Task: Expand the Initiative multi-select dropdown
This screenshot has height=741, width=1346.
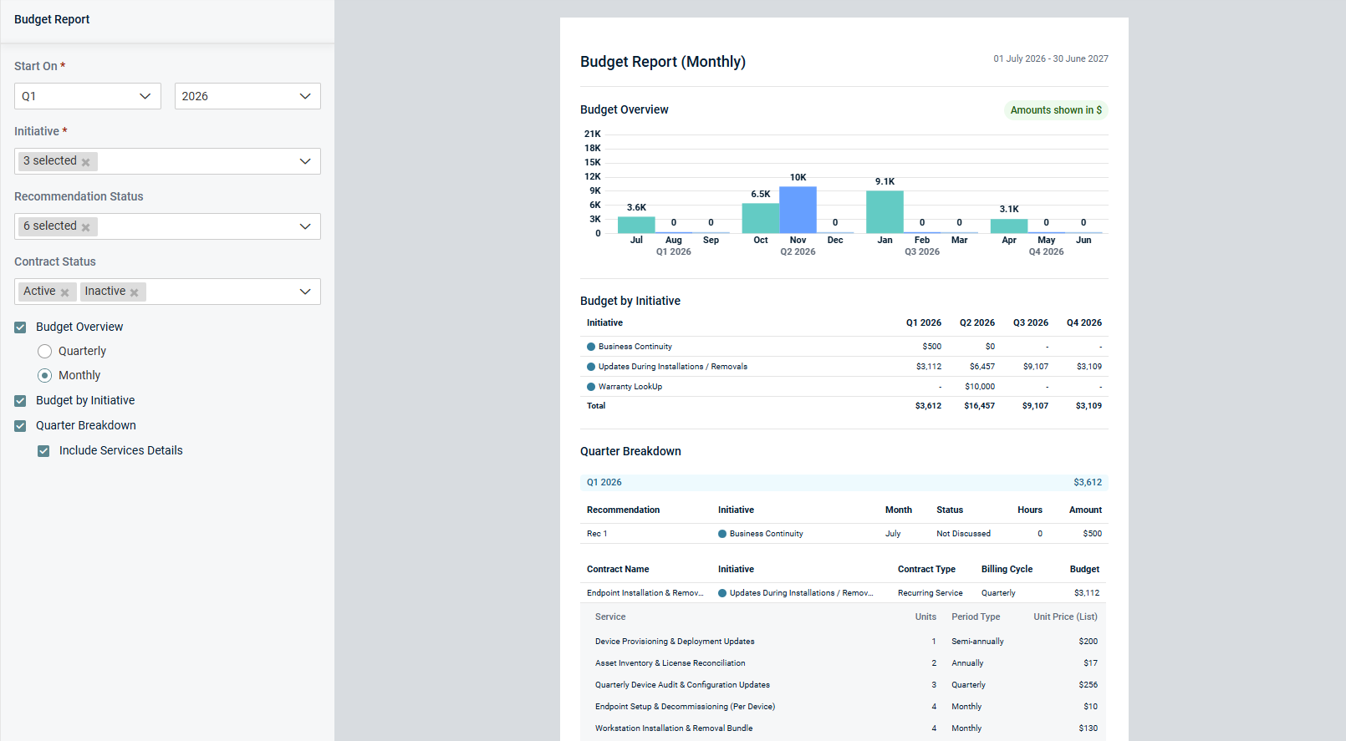Action: coord(304,161)
